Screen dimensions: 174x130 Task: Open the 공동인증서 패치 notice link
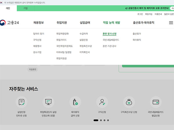[148, 8]
